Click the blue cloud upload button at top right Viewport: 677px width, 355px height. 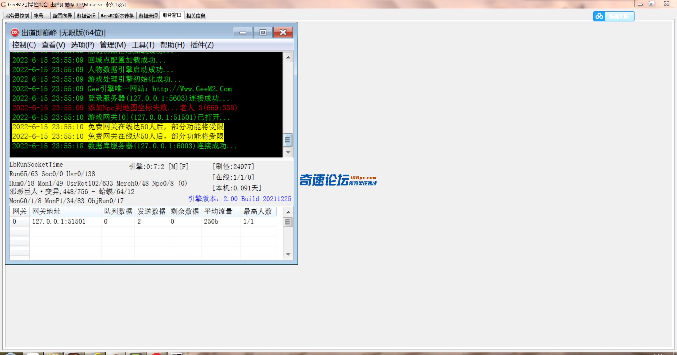point(613,16)
